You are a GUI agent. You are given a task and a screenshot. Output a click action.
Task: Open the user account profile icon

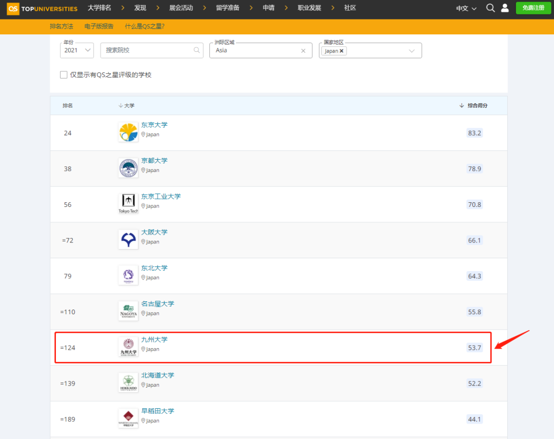coord(505,8)
